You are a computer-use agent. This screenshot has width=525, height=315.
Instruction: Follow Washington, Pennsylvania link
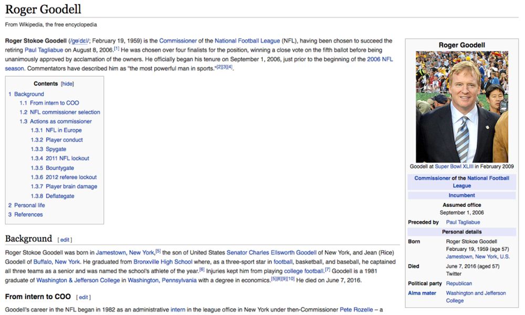pos(162,280)
